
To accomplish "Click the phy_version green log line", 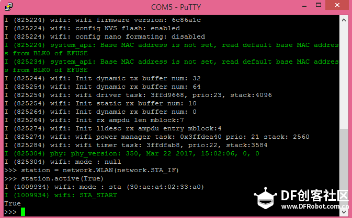I will click(x=132, y=153).
